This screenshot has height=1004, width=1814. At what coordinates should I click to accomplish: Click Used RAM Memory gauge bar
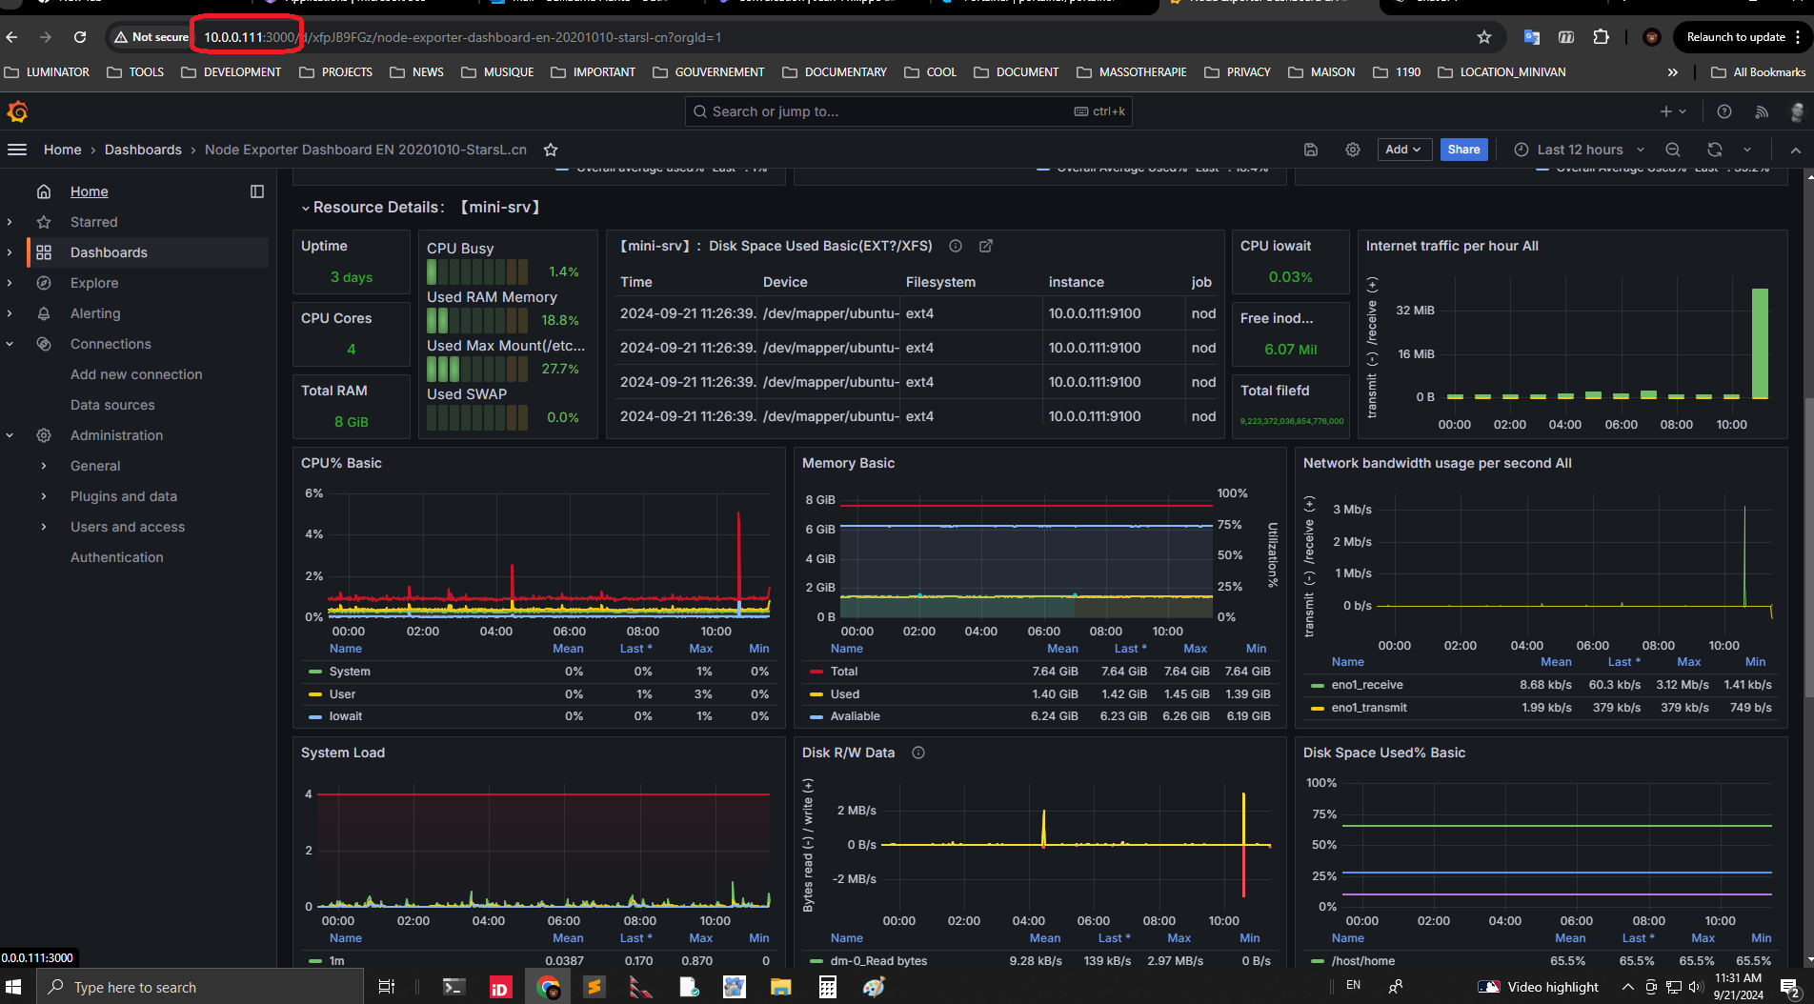(x=477, y=321)
